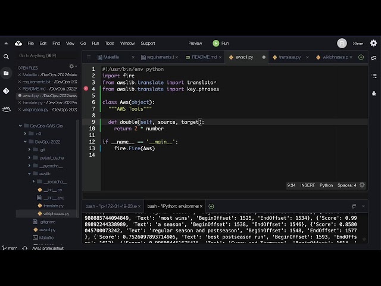The height and width of the screenshot is (286, 381).
Task: Expand the .pytest_cache folder
Action: tap(29, 157)
